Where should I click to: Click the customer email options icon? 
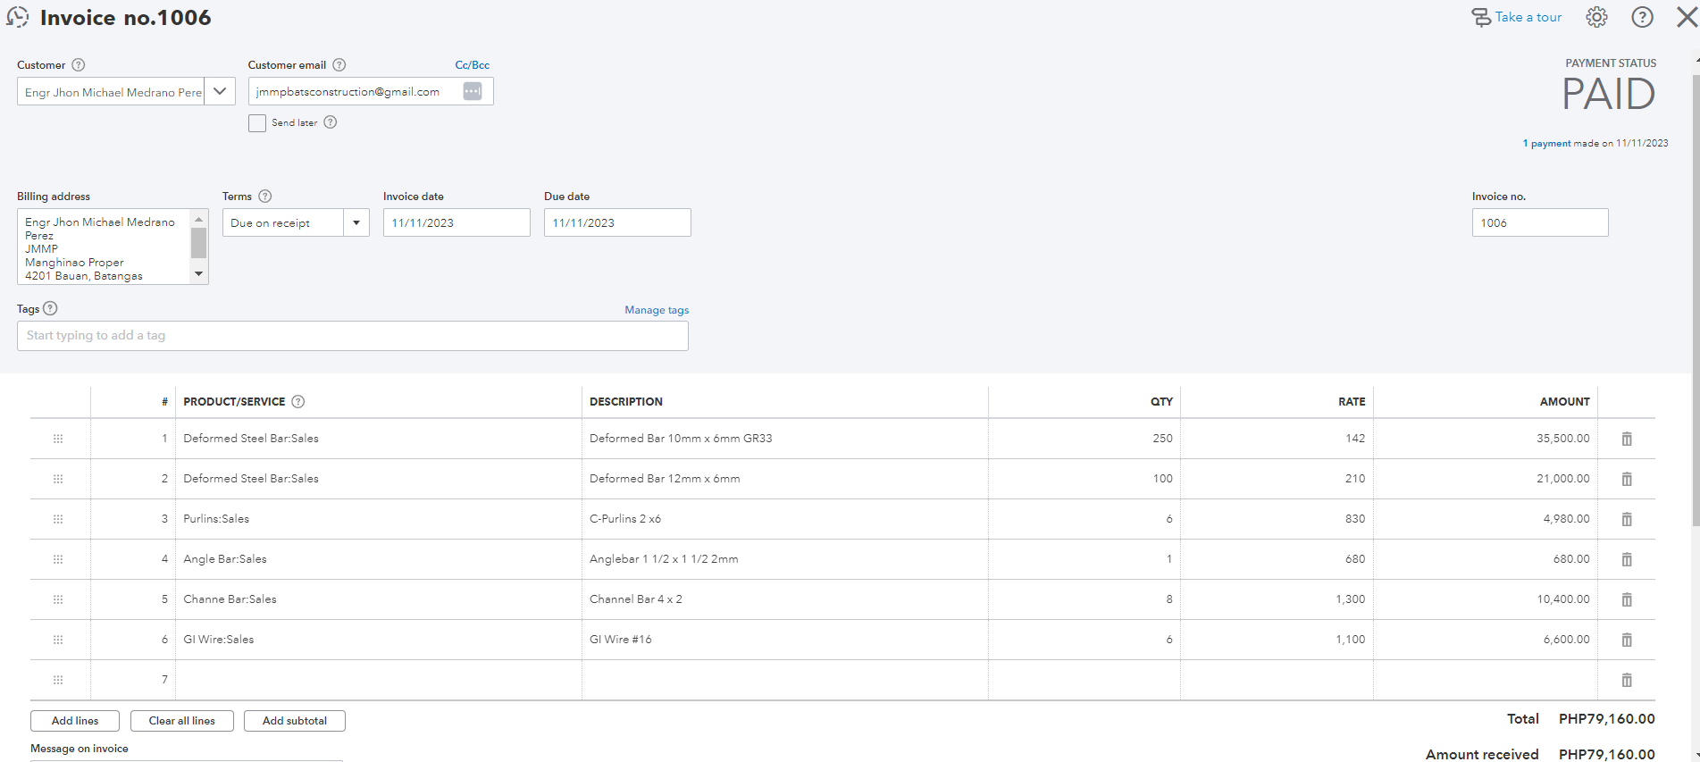473,91
